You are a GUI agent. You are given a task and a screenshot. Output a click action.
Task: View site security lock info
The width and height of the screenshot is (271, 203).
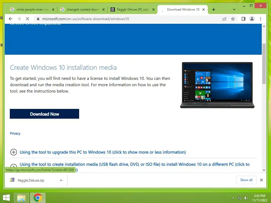point(38,19)
